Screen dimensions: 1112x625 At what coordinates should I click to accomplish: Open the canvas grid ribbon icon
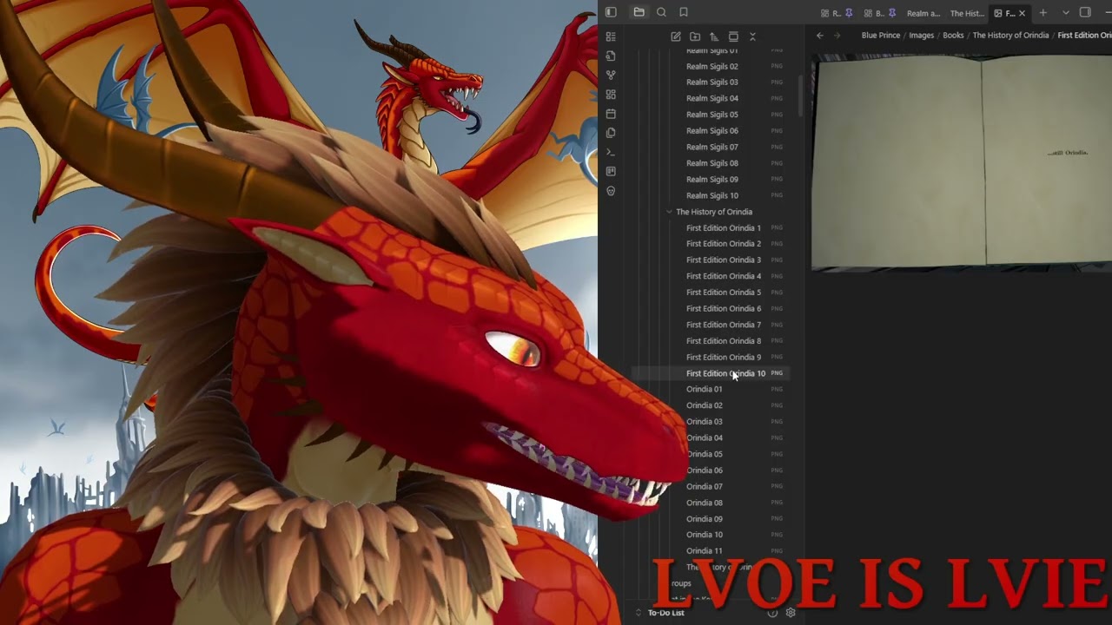point(611,94)
